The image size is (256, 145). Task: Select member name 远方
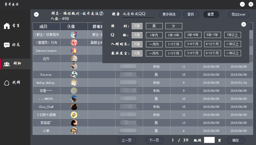tap(46, 59)
